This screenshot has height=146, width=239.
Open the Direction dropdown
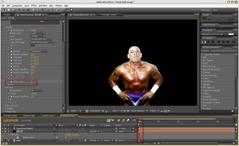39,51
